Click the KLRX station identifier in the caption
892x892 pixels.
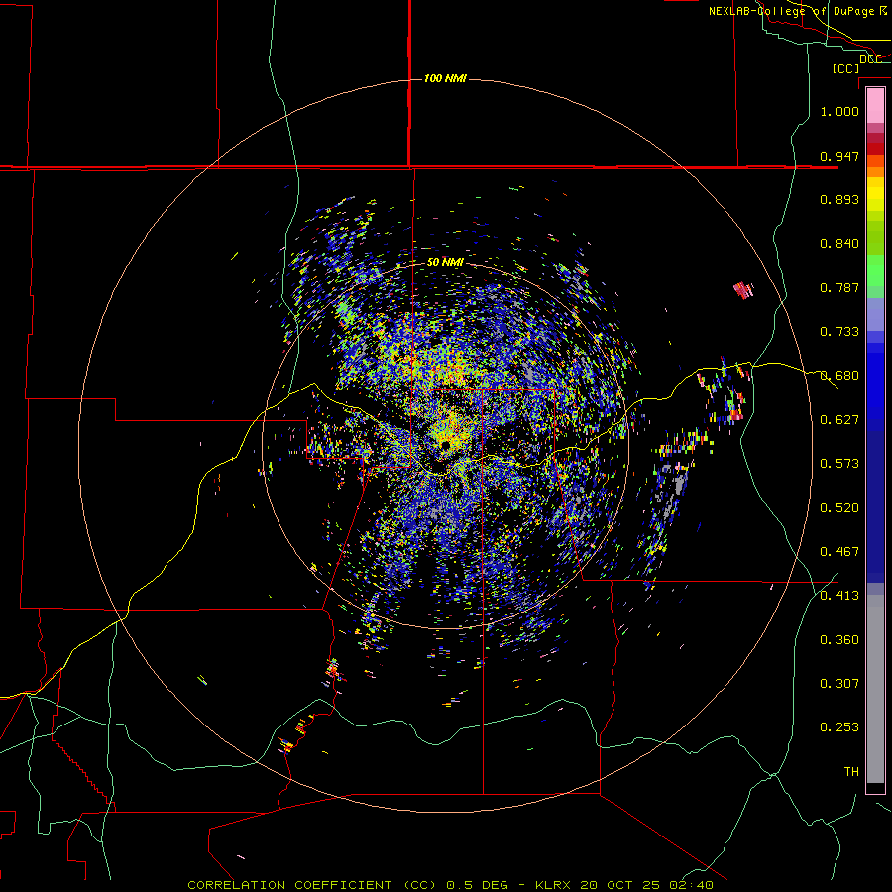click(x=555, y=885)
